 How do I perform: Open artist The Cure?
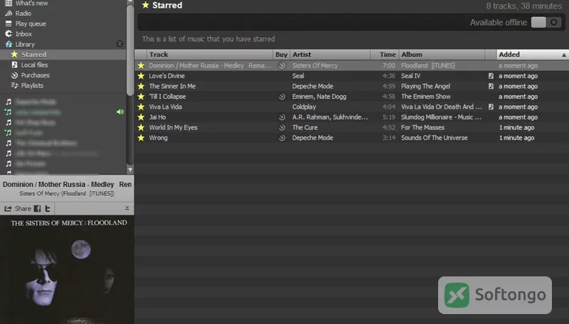[x=305, y=128]
